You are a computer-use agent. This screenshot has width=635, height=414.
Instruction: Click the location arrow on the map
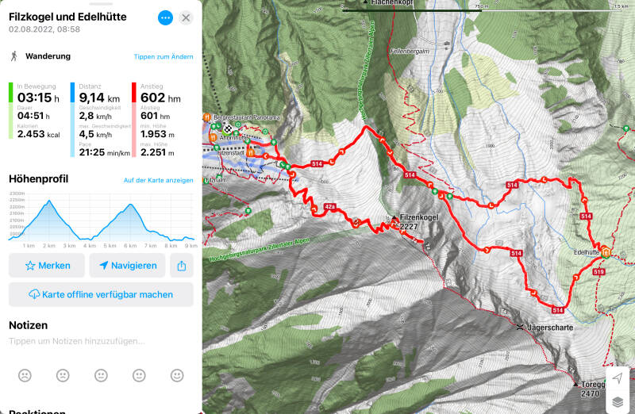coord(617,379)
